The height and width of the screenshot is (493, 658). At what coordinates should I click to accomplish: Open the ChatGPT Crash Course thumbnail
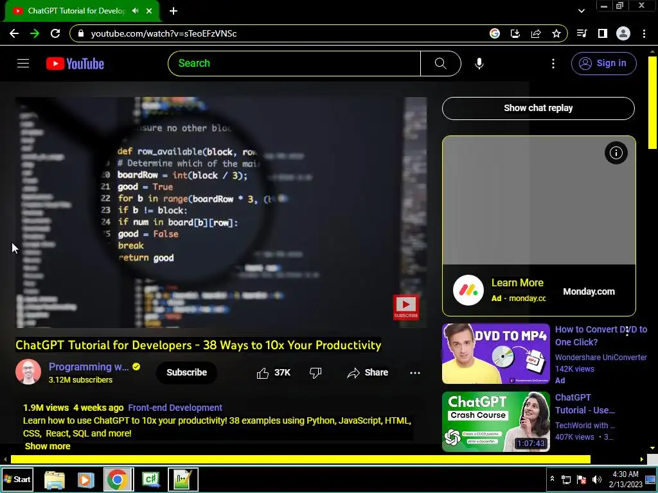point(495,421)
